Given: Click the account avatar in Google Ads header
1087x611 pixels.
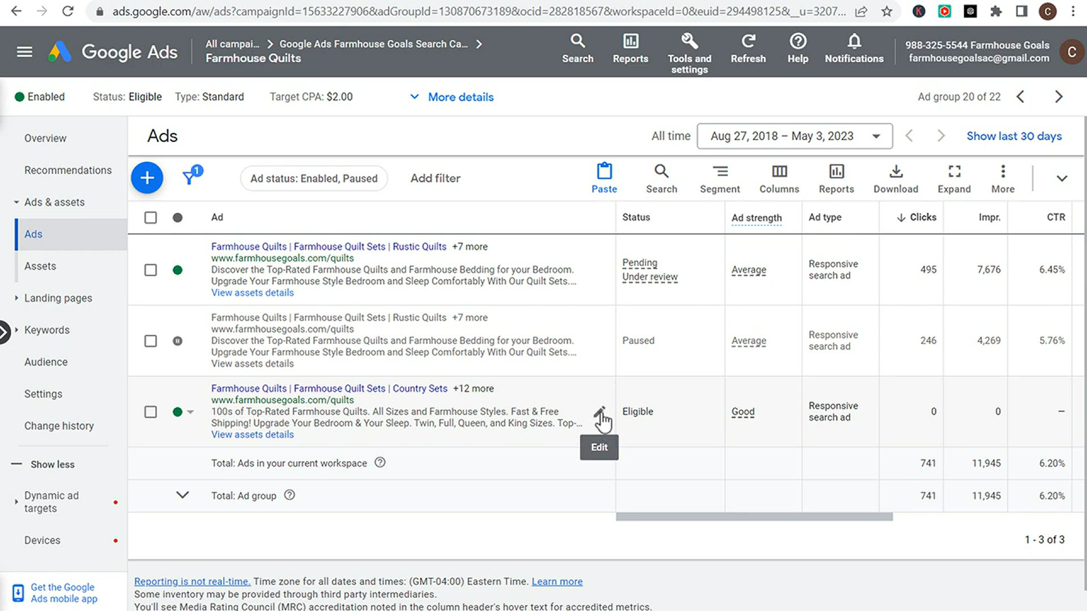Looking at the screenshot, I should 1071,51.
